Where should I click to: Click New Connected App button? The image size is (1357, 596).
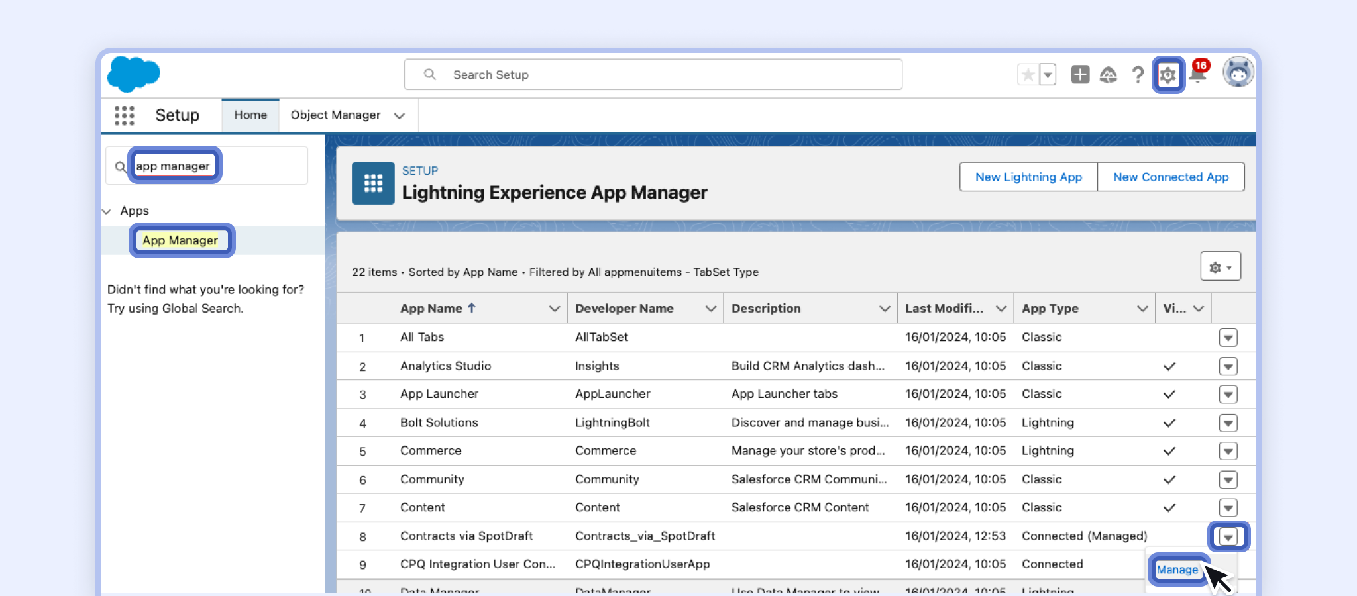pyautogui.click(x=1171, y=177)
